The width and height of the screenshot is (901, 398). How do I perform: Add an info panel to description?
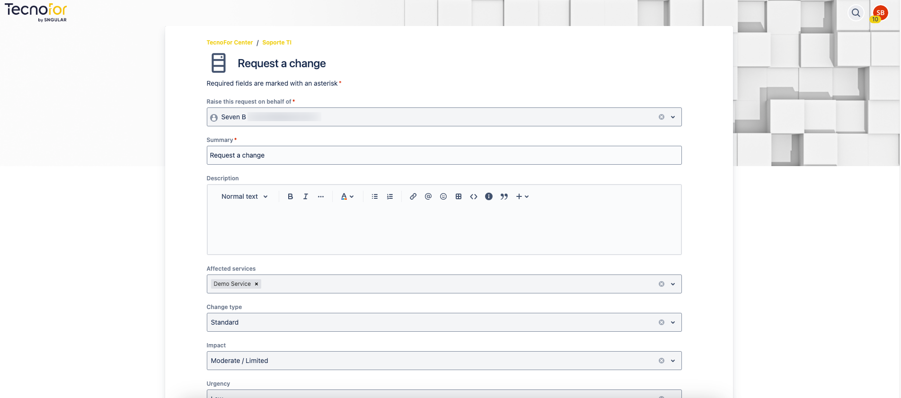coord(489,196)
